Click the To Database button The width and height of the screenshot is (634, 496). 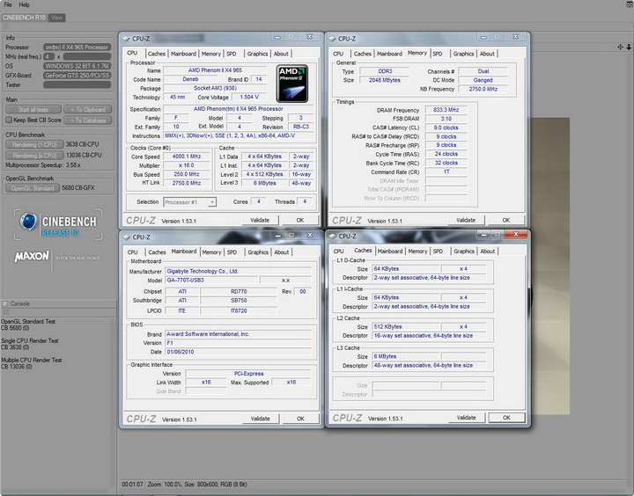[x=87, y=120]
